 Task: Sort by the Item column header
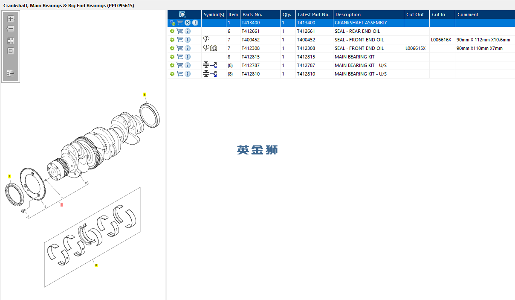click(233, 15)
